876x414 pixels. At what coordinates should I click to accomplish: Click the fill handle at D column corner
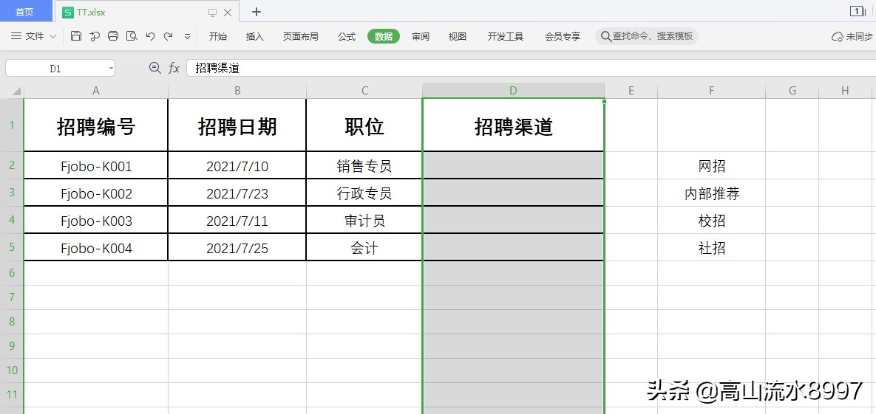605,101
